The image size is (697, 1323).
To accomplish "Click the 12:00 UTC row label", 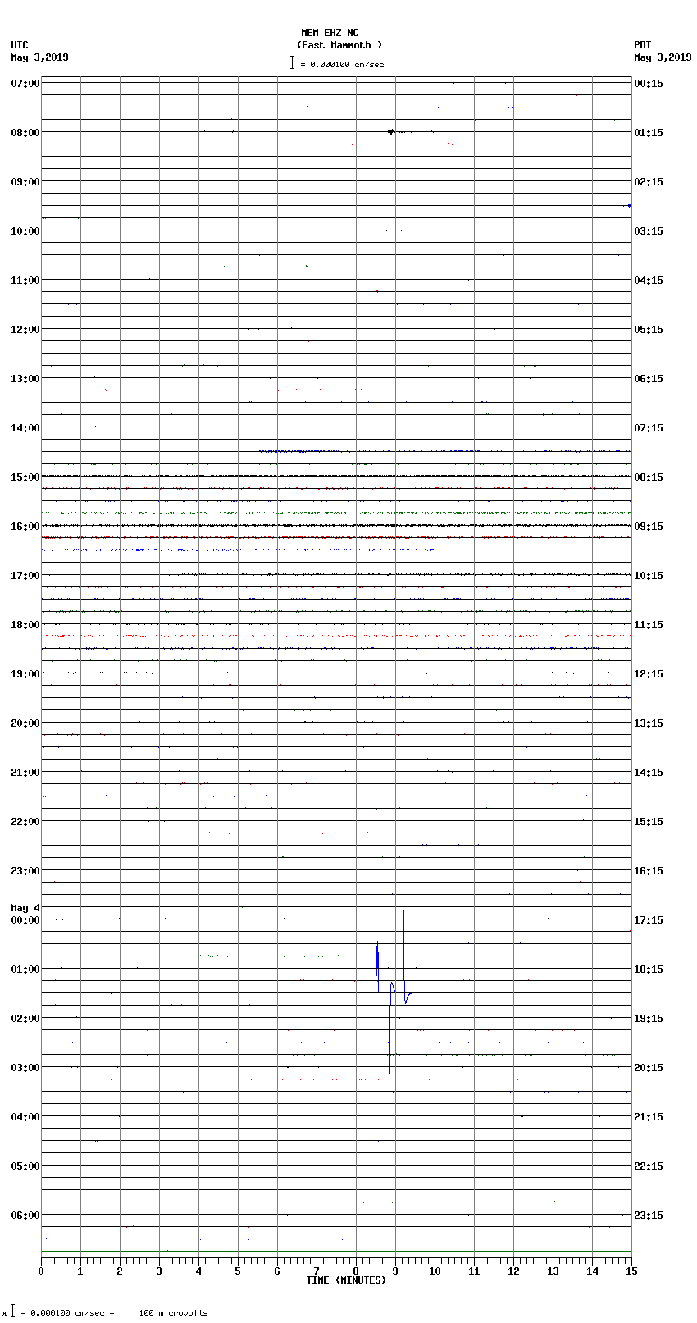I will tap(25, 330).
